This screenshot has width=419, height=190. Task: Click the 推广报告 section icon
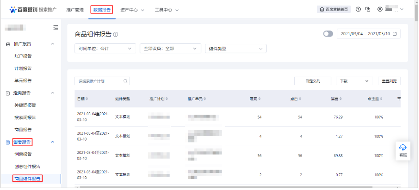[8, 44]
